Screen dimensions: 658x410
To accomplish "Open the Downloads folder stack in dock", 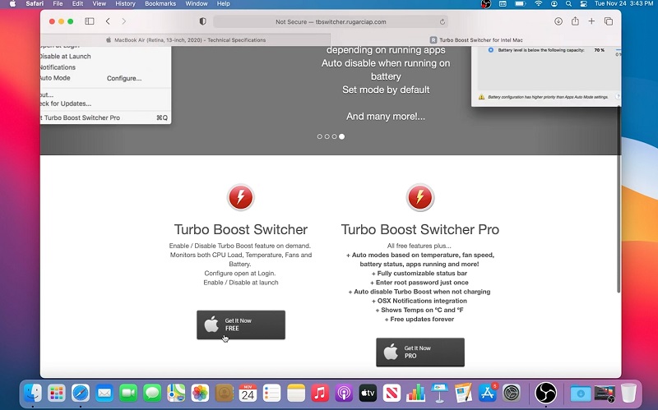I will click(x=581, y=394).
